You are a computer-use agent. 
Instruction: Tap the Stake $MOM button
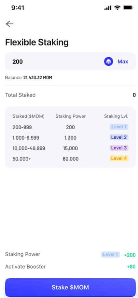coord(70,287)
